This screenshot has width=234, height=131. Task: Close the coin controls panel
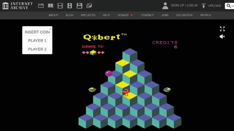[51, 29]
